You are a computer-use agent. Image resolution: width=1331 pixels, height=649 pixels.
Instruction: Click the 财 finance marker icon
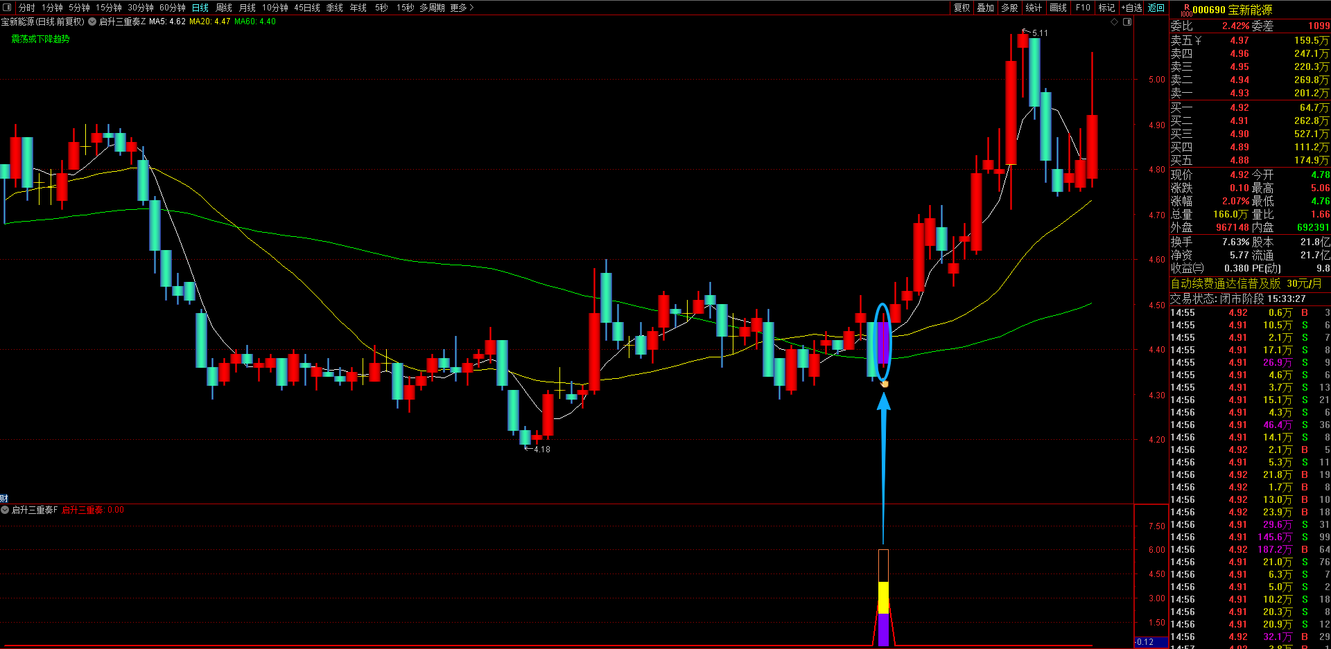pos(3,499)
